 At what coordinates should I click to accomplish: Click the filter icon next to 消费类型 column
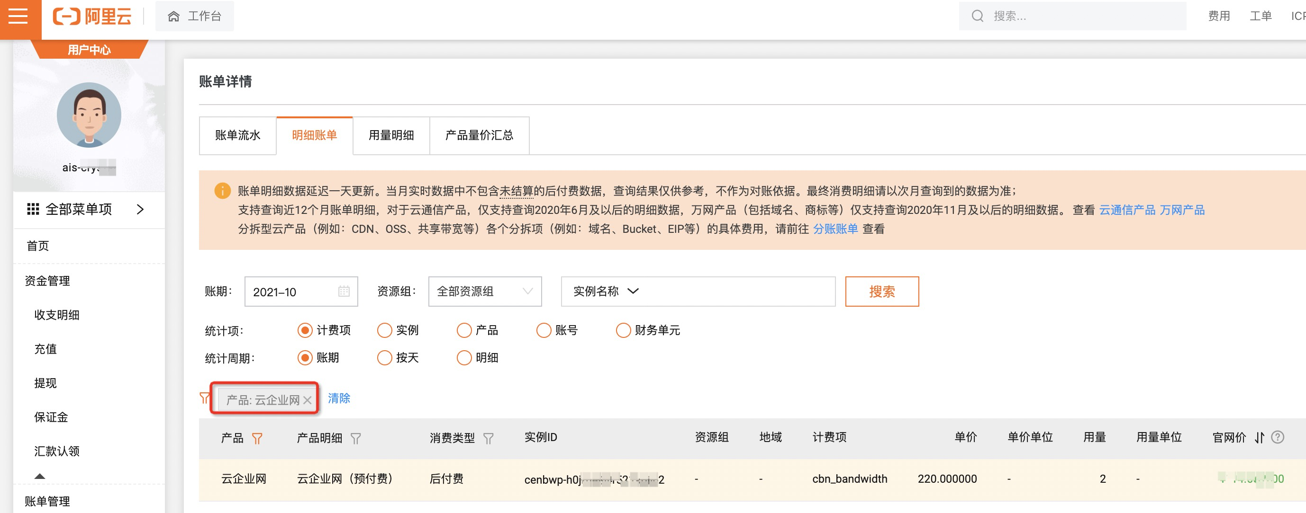click(488, 438)
